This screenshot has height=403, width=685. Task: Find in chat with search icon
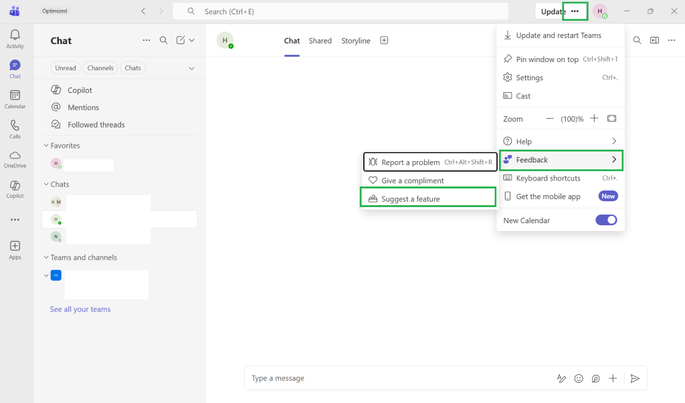[637, 40]
